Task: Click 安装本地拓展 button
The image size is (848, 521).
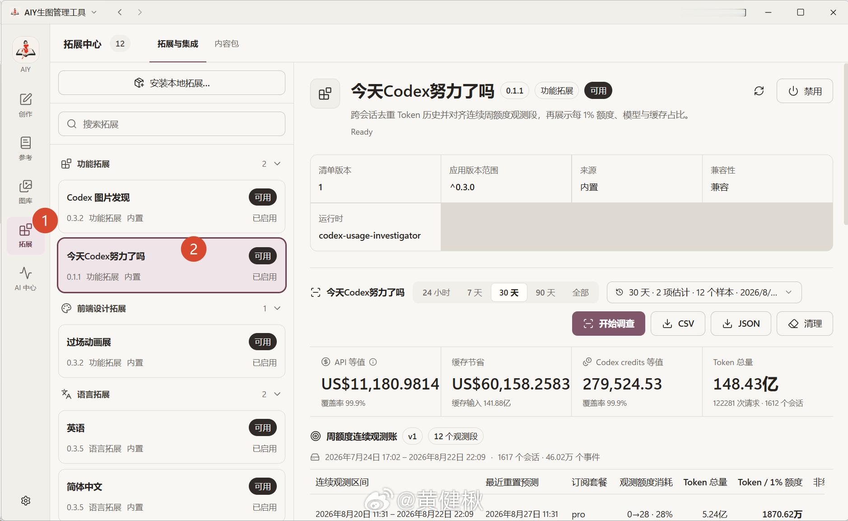Action: click(x=172, y=83)
